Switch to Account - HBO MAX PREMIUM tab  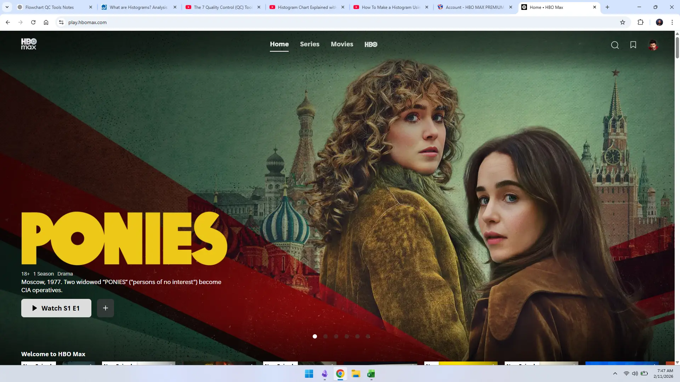click(475, 7)
